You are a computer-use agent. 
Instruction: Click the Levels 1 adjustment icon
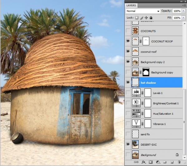click(x=136, y=93)
